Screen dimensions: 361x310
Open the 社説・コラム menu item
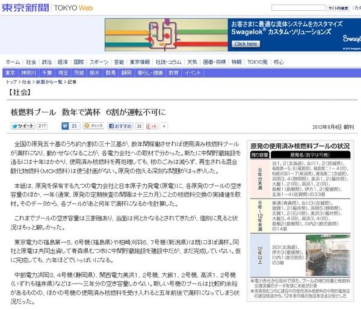[x=168, y=62]
